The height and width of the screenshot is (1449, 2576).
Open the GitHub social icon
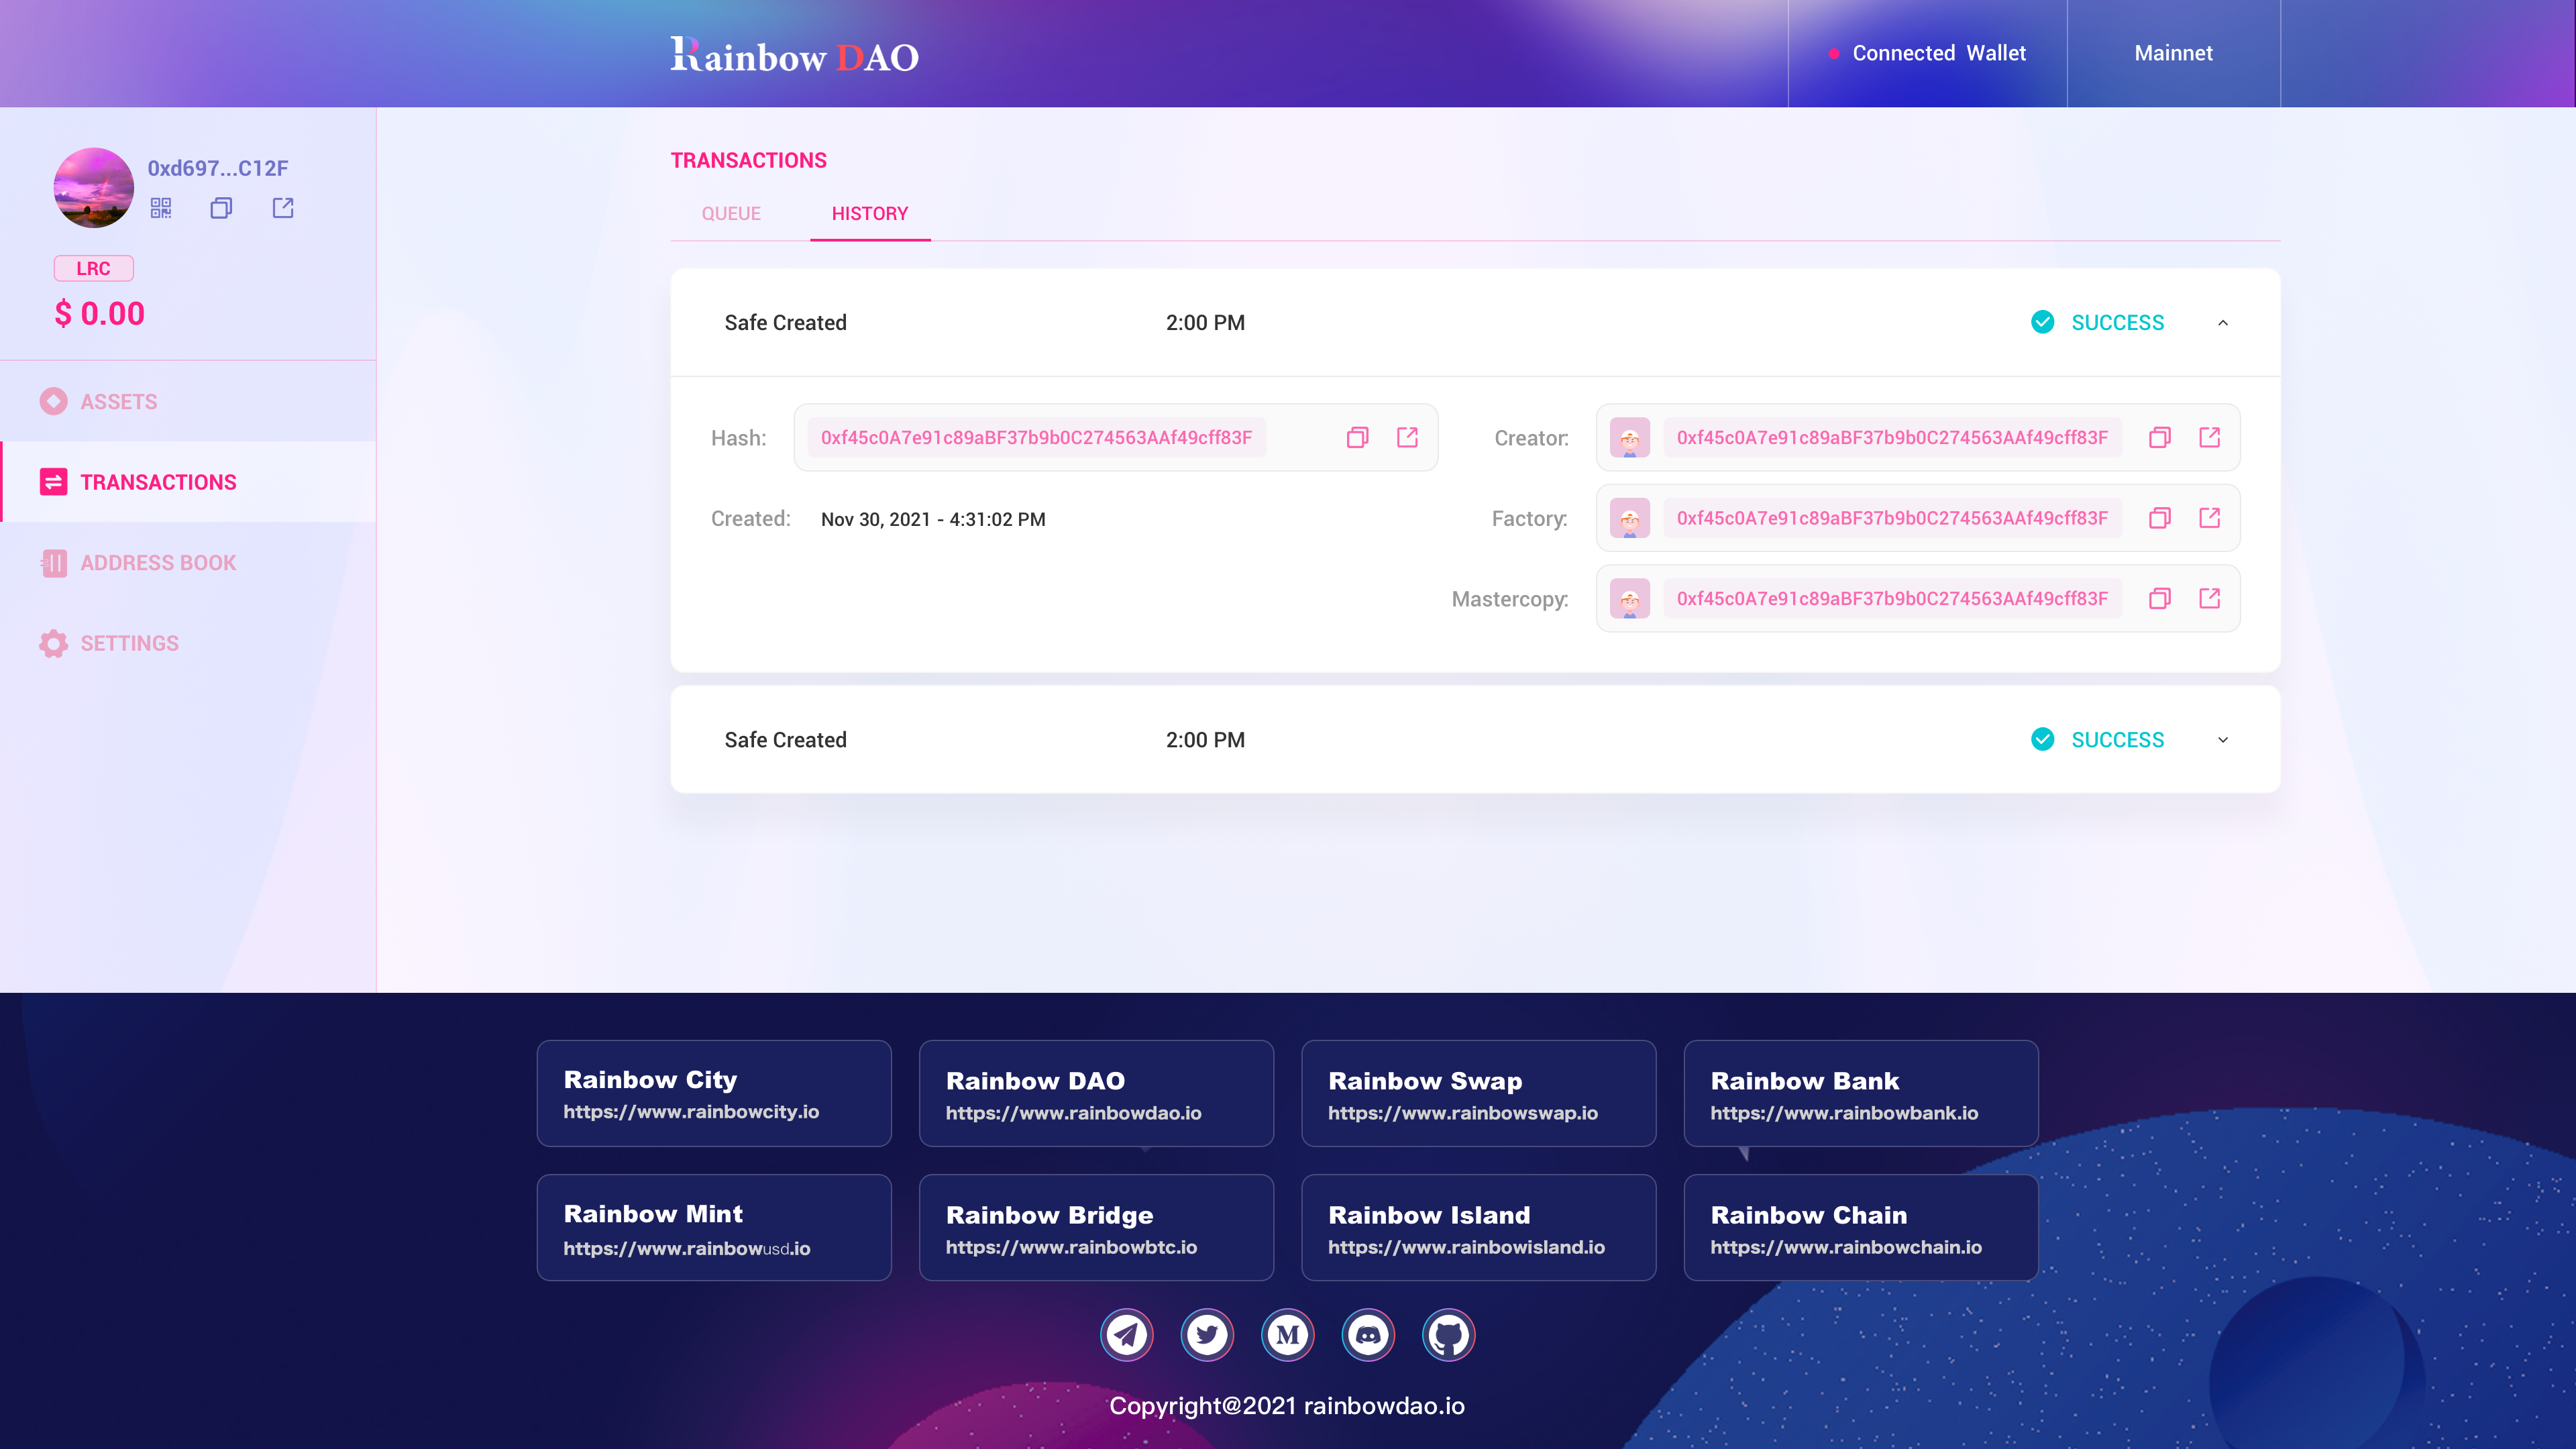(1448, 1334)
